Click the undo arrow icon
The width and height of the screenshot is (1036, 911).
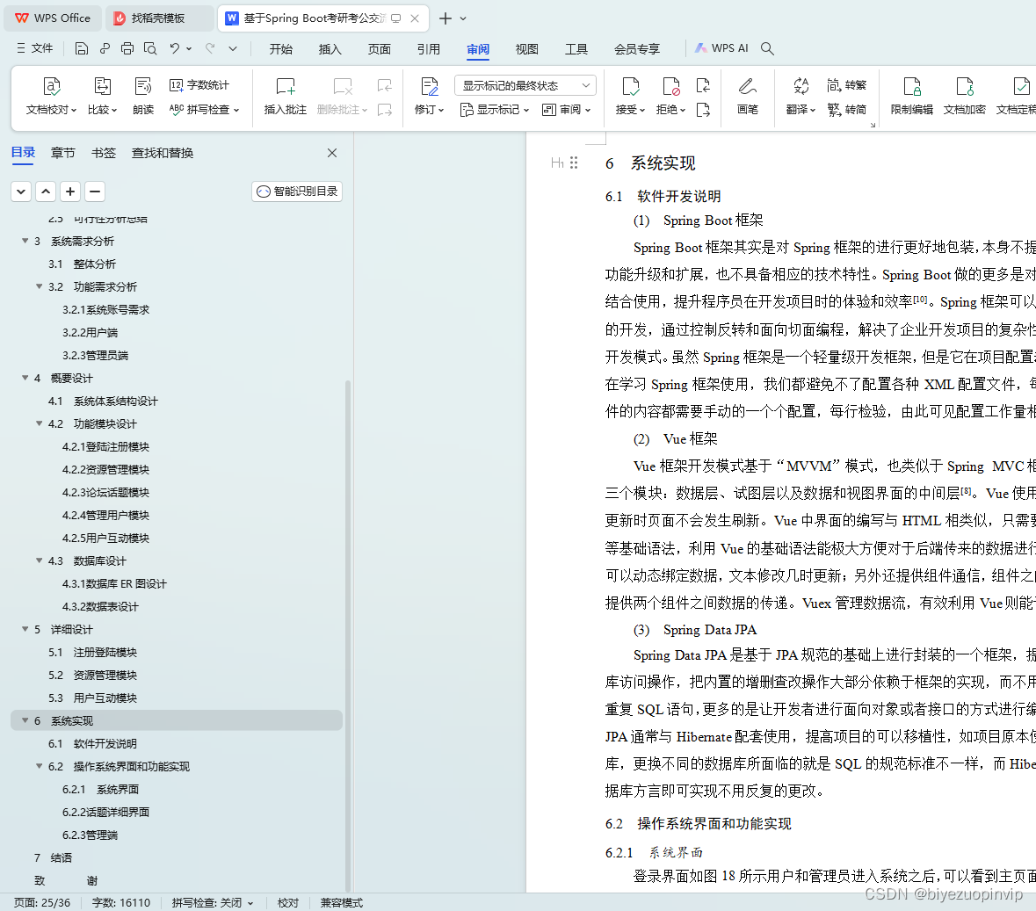click(174, 48)
